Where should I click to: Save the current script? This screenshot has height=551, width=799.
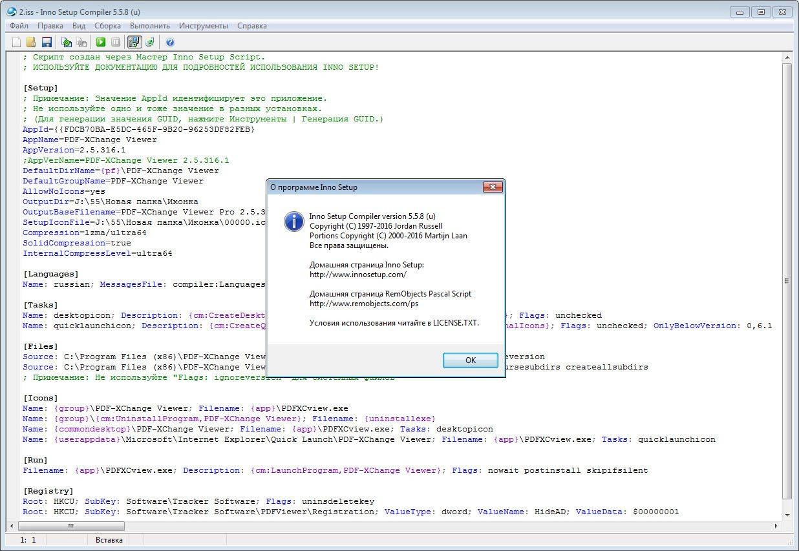click(47, 42)
